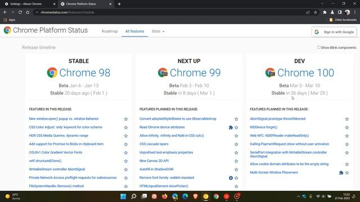Viewport: 360px width, 202px height.
Task: Open the 'FileSystemHandle::Remove() method' feature link
Action: [x=56, y=186]
